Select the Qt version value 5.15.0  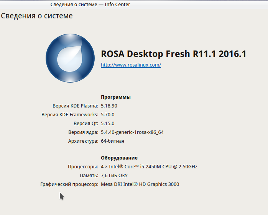coord(108,124)
